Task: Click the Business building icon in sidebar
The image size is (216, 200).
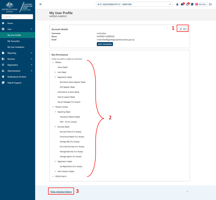Action: (x=3, y=59)
